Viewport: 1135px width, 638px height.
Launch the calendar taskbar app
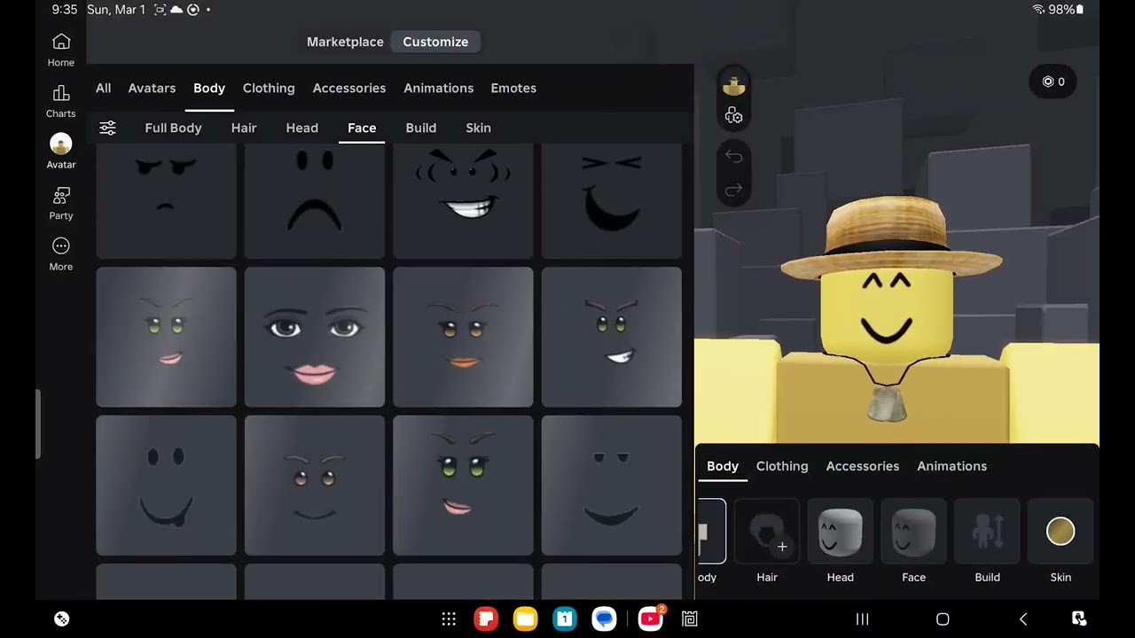click(565, 619)
